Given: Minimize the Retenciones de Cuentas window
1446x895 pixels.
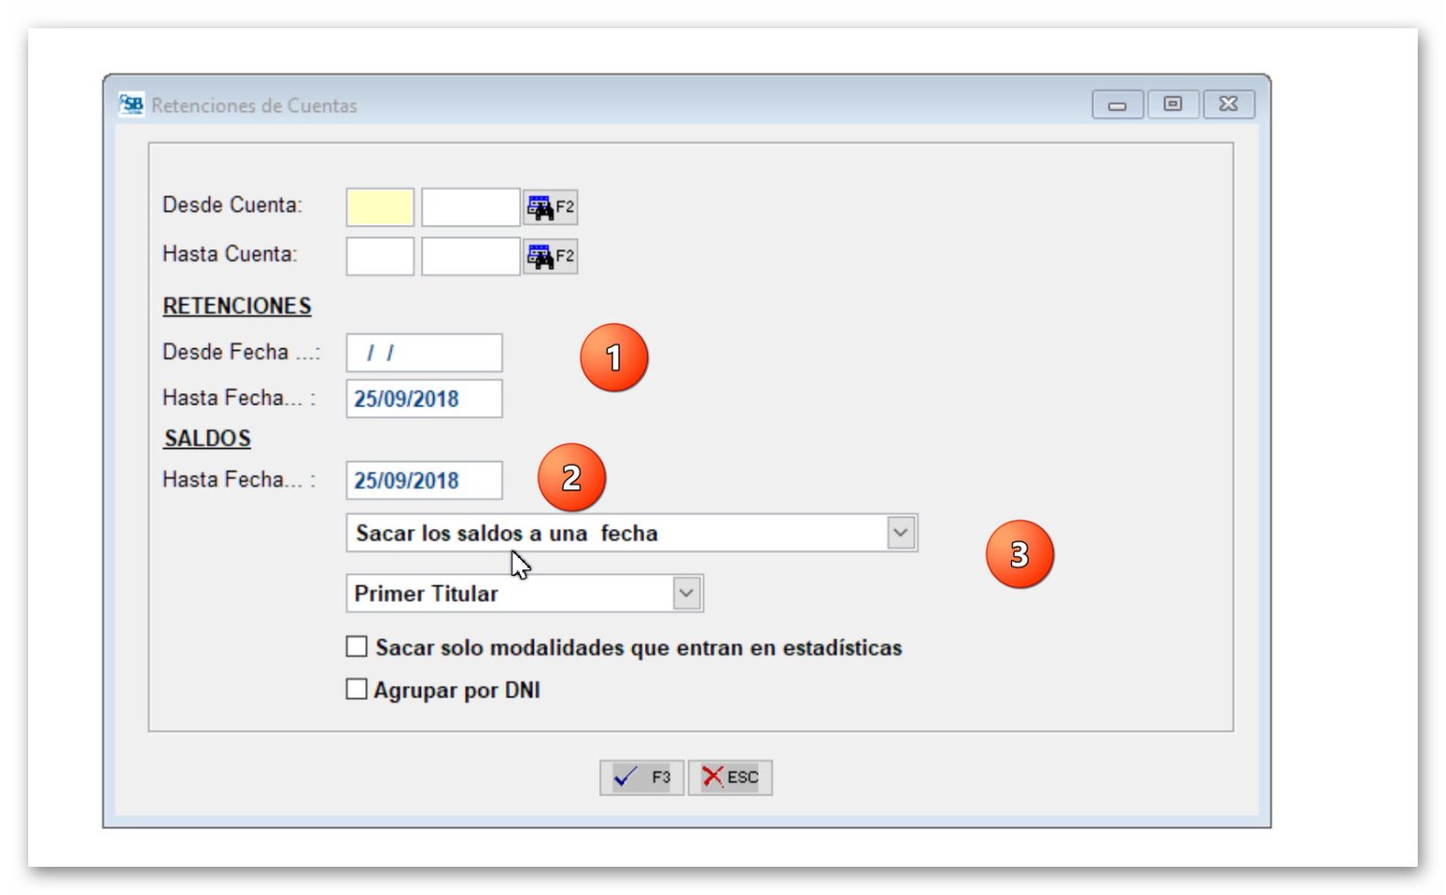Looking at the screenshot, I should (x=1117, y=104).
